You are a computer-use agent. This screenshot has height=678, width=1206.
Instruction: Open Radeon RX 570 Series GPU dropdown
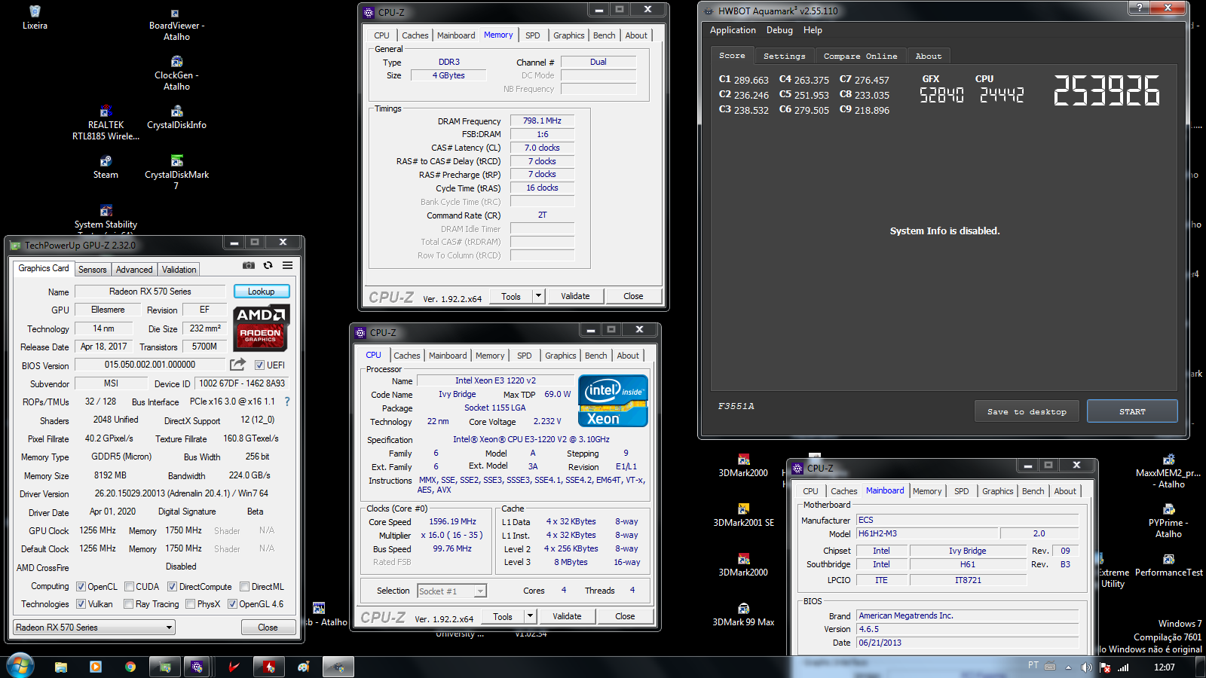coord(94,628)
